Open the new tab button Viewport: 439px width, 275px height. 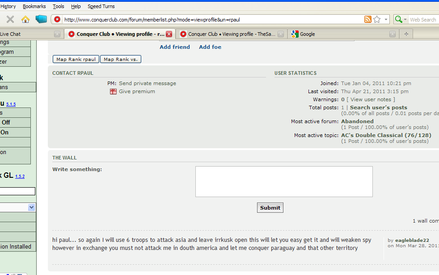coord(406,34)
